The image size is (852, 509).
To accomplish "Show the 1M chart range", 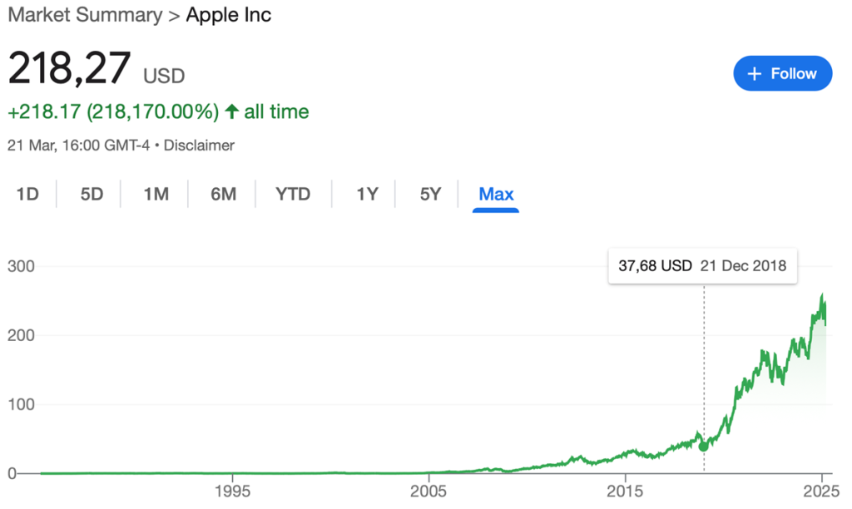I will [x=156, y=195].
